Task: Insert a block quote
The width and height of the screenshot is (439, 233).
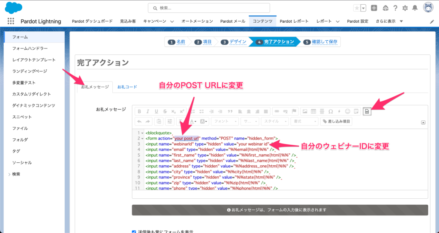Action: 230,111
